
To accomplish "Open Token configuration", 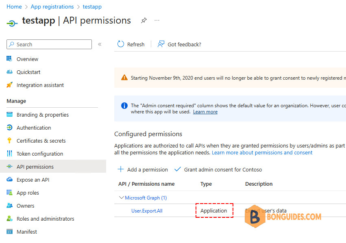I will 40,154.
